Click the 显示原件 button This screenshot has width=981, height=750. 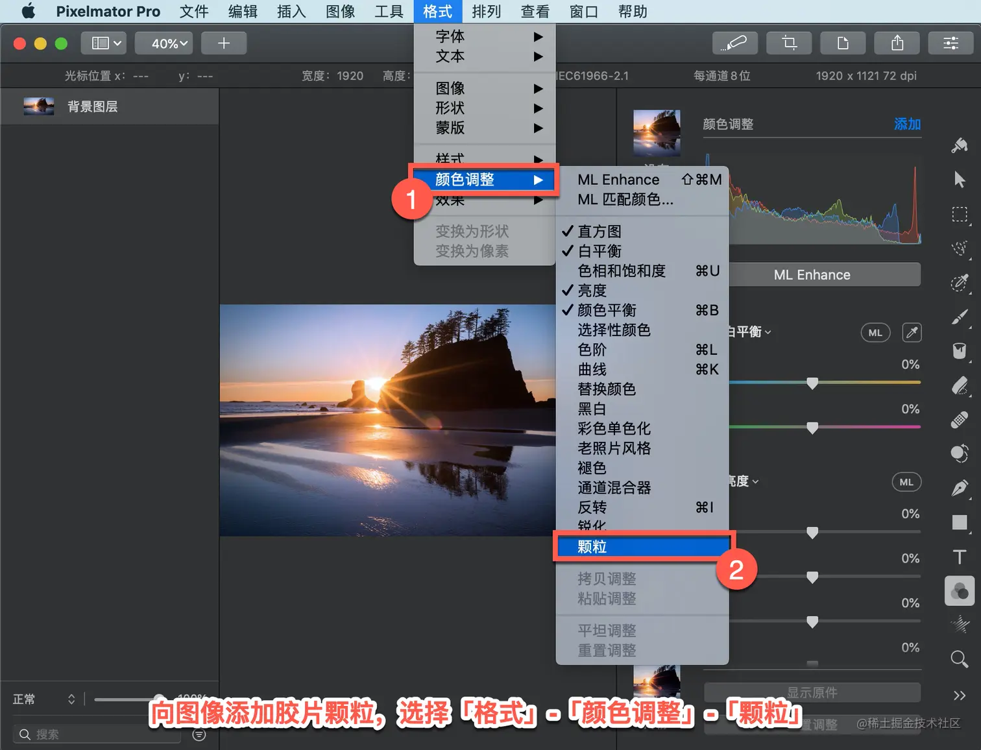pos(812,692)
